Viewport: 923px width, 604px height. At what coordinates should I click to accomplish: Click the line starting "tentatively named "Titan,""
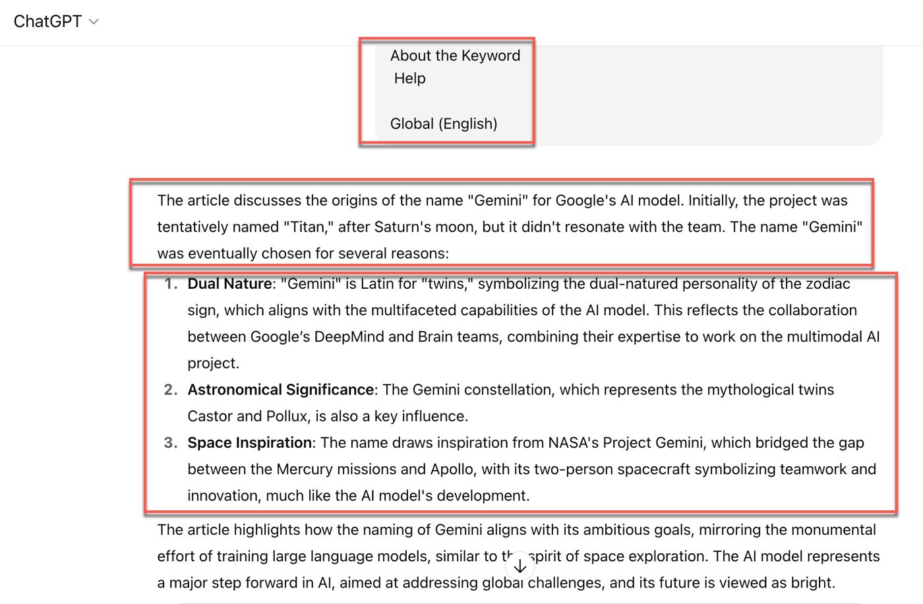point(510,227)
